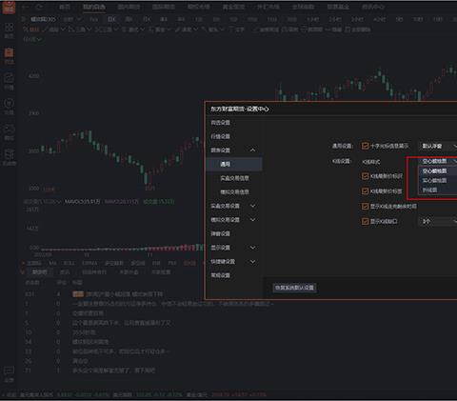Open the period dropdown next to contract name
457x401 pixels.
click(x=72, y=19)
